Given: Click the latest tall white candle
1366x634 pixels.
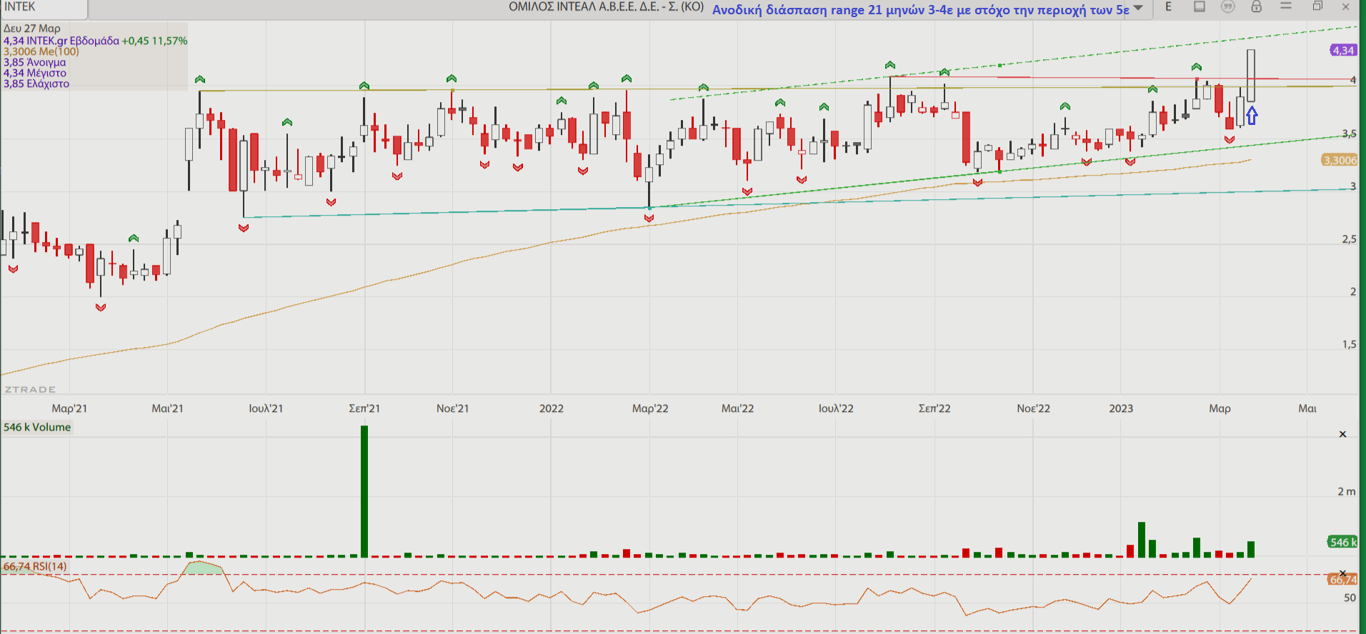Looking at the screenshot, I should pos(1251,76).
